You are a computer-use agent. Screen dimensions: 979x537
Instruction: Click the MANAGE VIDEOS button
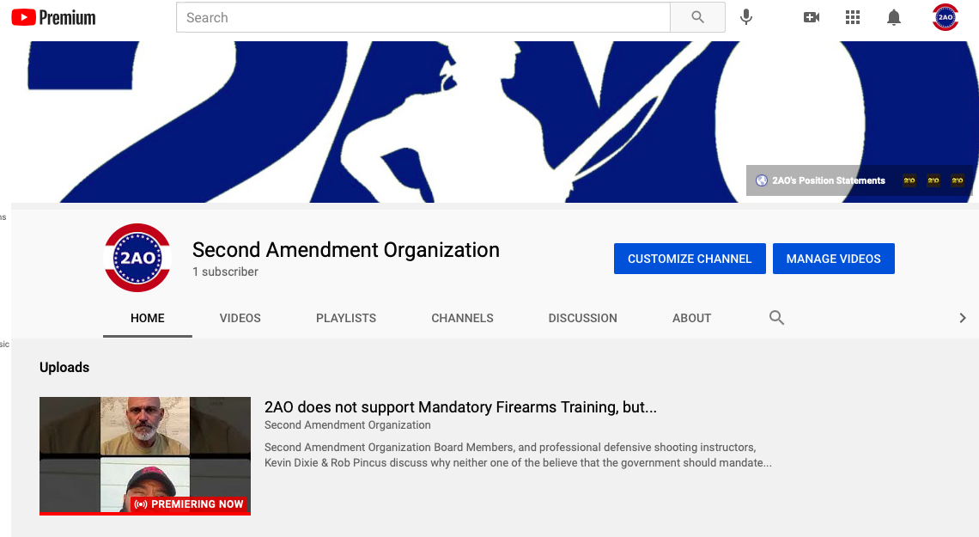834,259
